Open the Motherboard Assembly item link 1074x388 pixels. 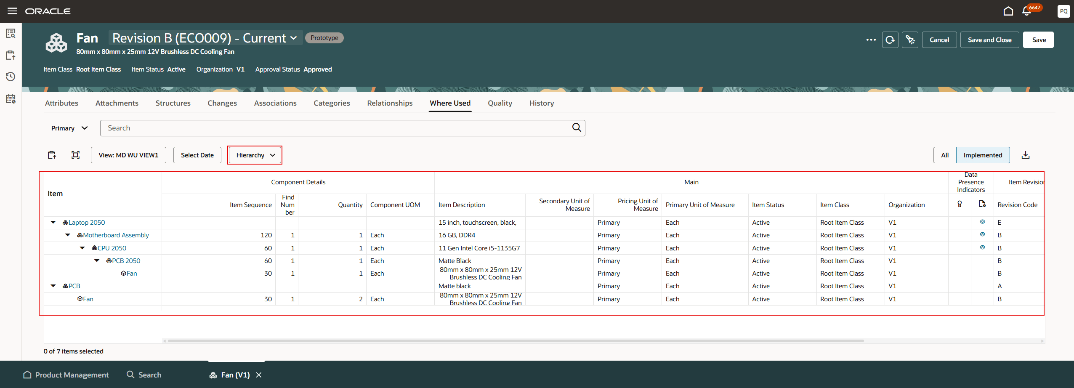tap(116, 235)
